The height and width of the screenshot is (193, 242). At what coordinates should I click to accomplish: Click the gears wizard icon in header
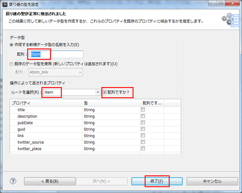[230, 20]
